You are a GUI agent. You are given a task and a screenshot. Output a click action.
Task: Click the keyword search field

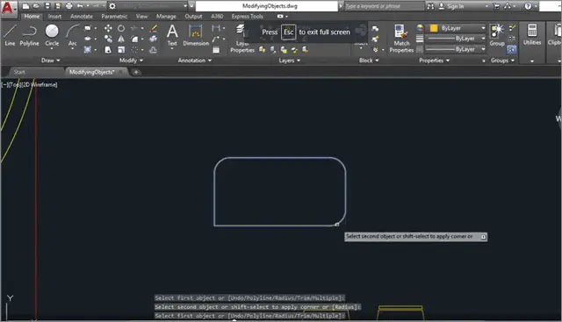coord(384,6)
